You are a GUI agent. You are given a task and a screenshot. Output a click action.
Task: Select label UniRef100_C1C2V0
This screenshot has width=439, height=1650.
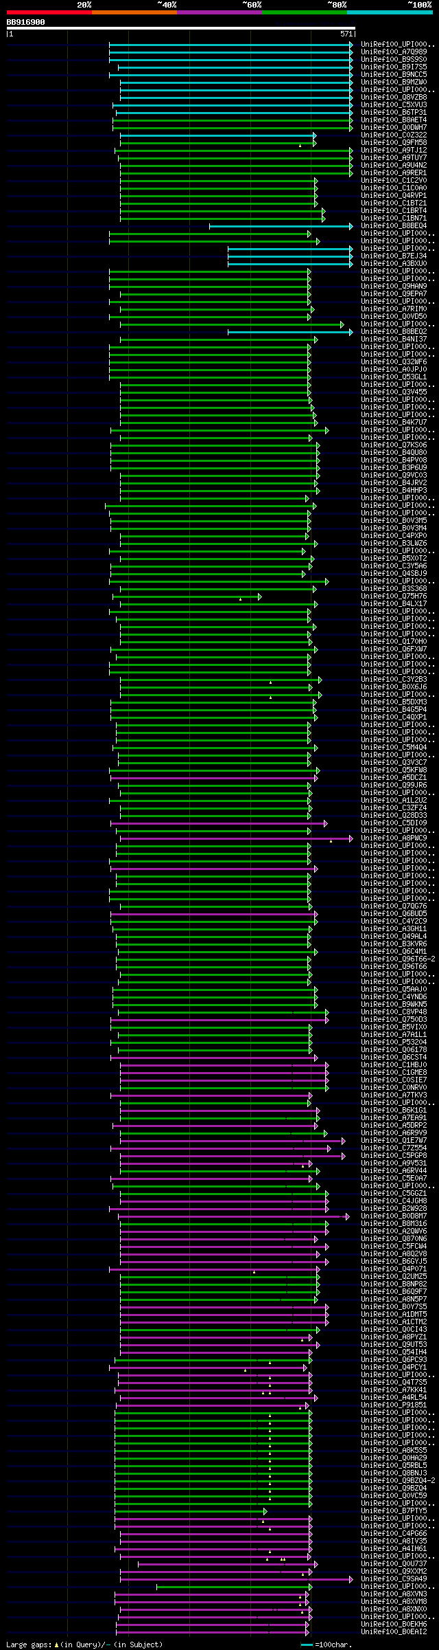click(x=394, y=180)
